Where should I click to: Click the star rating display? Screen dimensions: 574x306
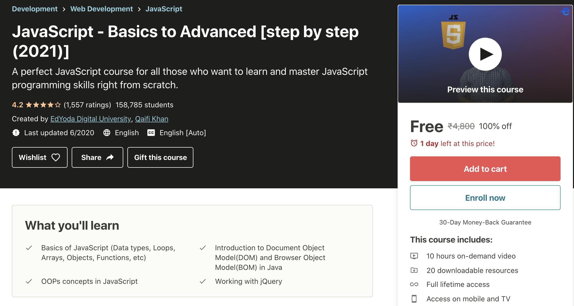point(43,105)
